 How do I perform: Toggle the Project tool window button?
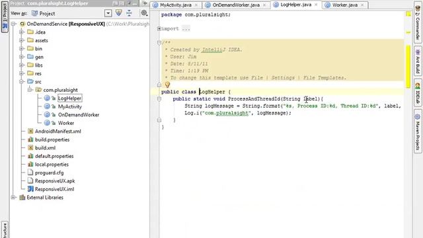5,17
